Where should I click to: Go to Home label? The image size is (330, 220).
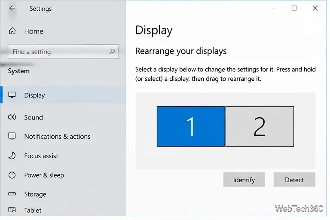pos(34,31)
